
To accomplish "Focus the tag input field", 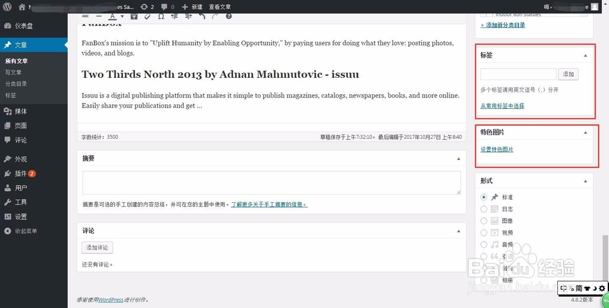I will point(518,74).
